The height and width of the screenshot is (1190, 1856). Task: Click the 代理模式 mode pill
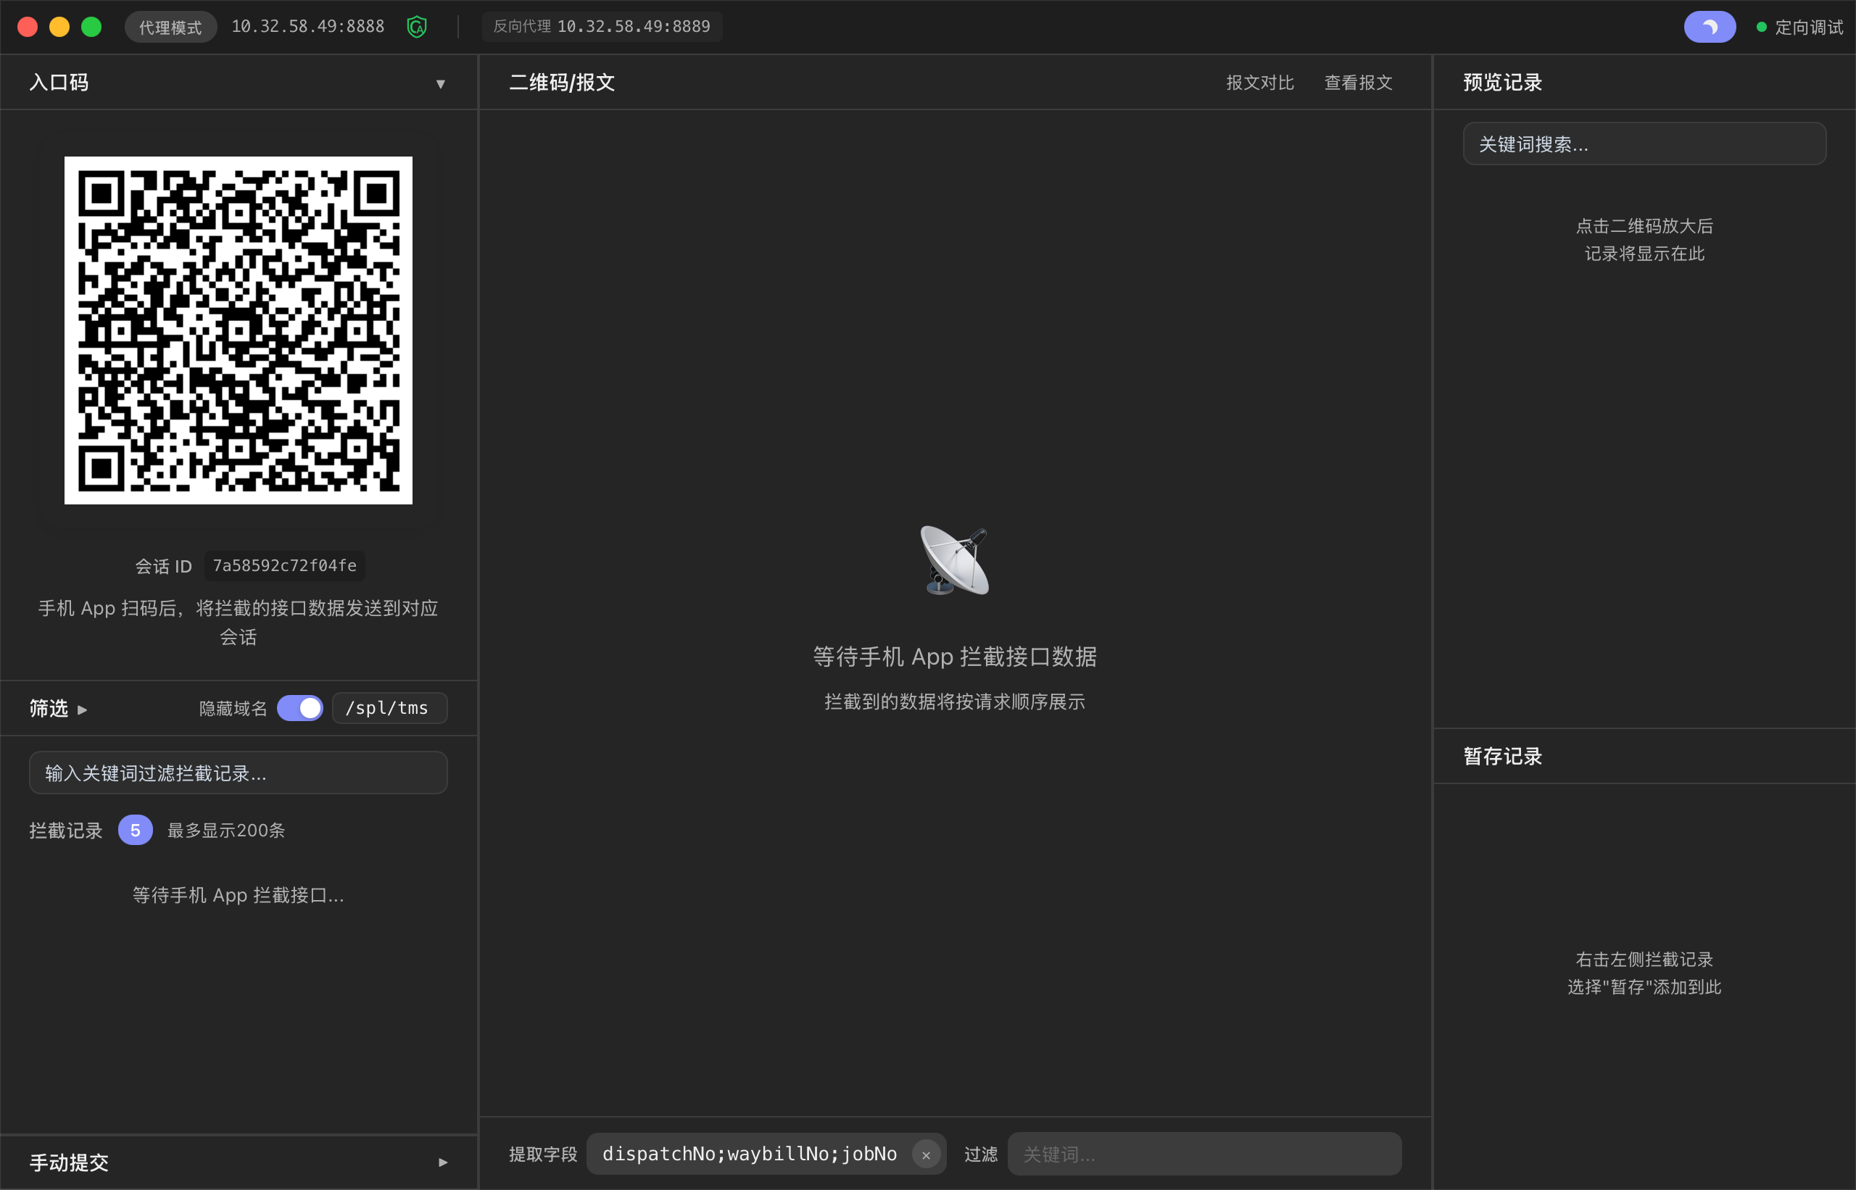[x=170, y=27]
